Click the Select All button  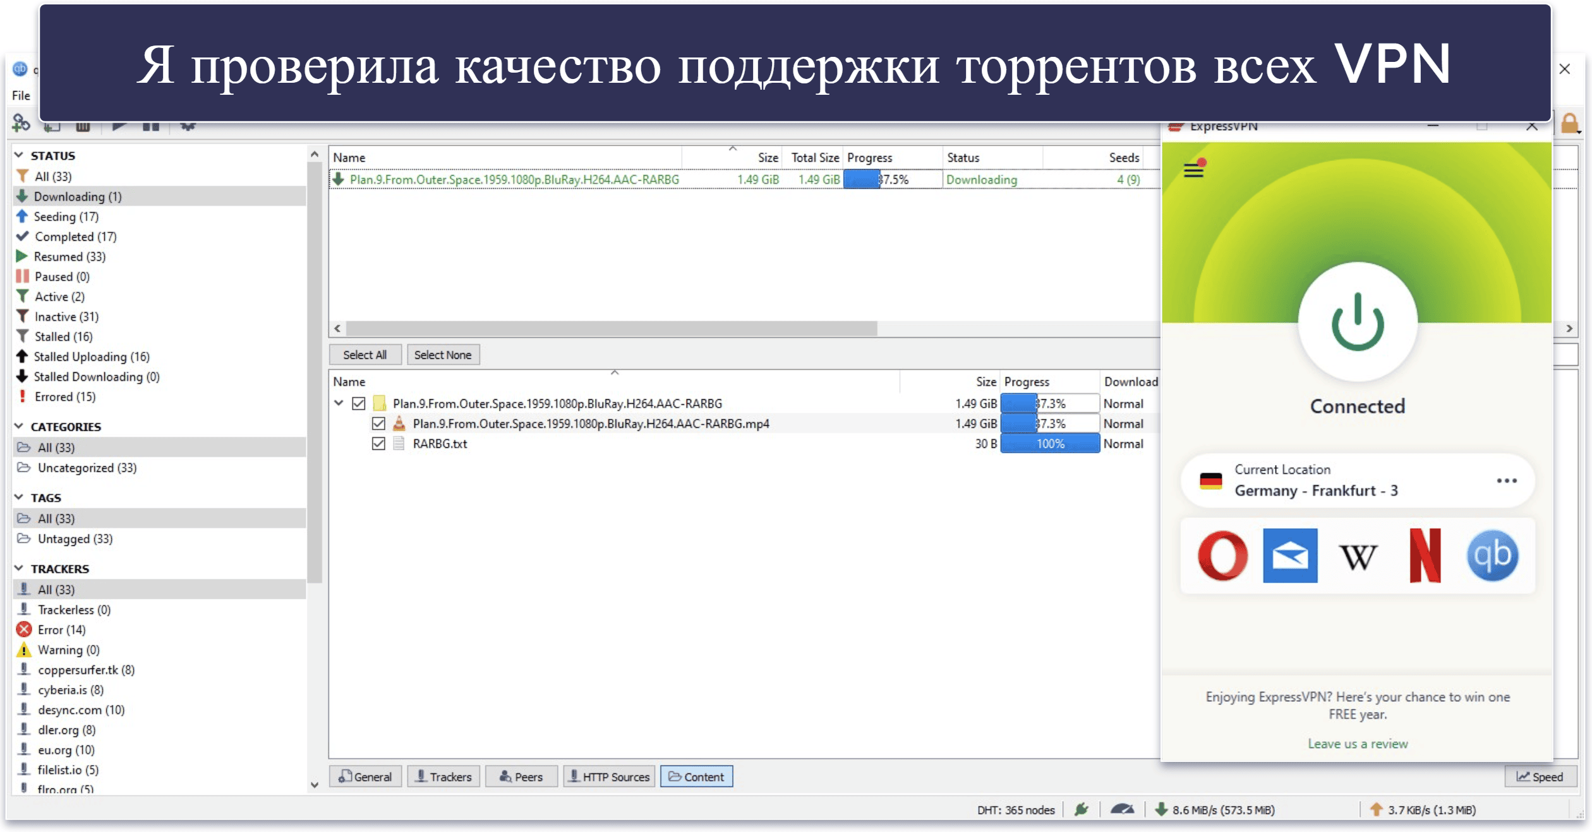365,354
